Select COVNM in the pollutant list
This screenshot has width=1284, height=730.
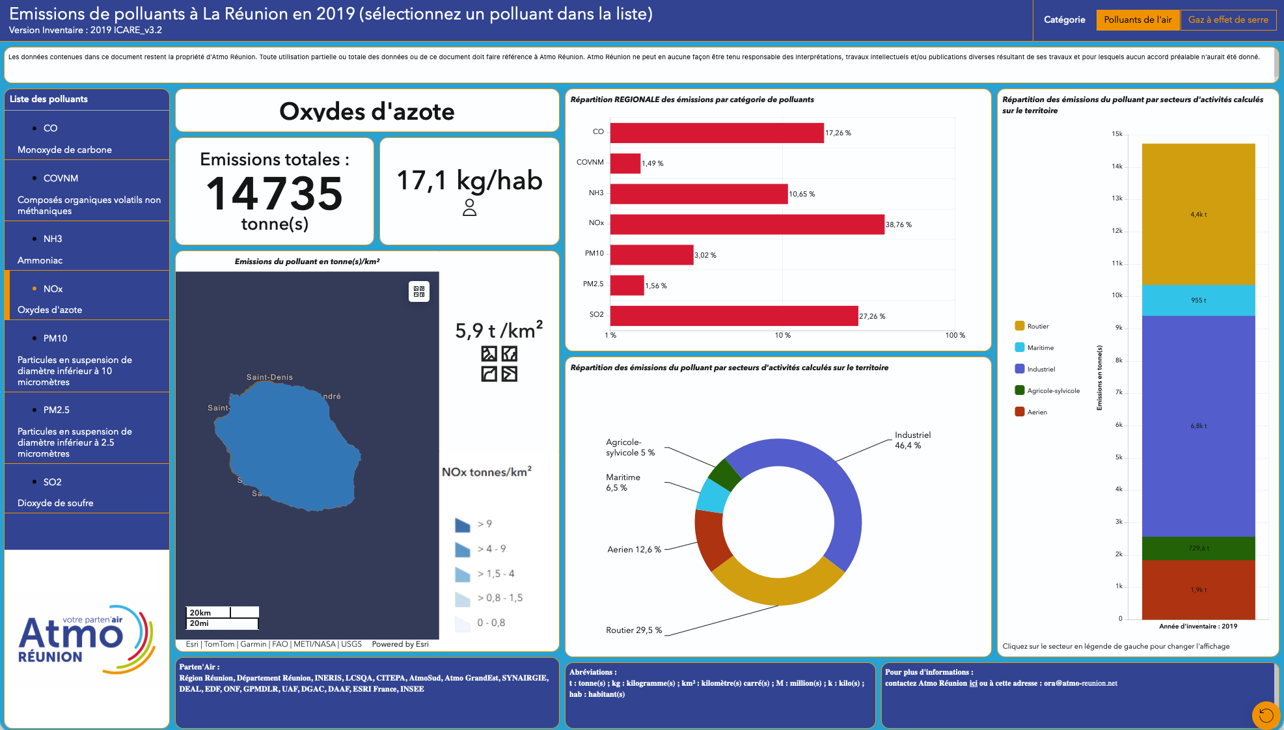click(x=87, y=191)
